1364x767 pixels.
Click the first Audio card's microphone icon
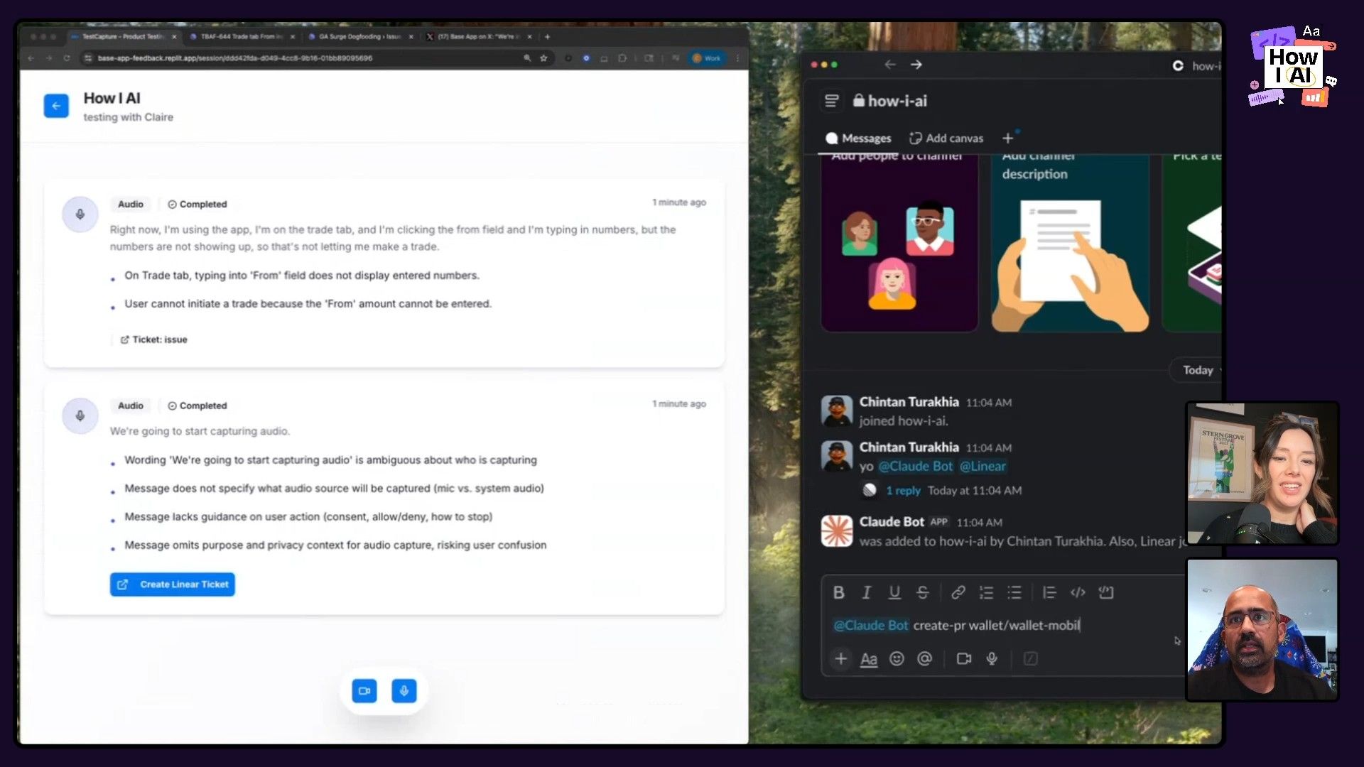pyautogui.click(x=80, y=214)
